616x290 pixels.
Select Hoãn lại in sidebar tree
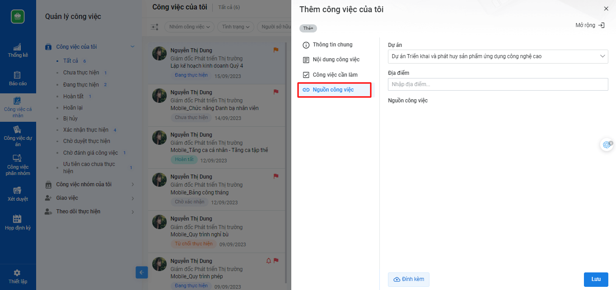click(x=73, y=108)
